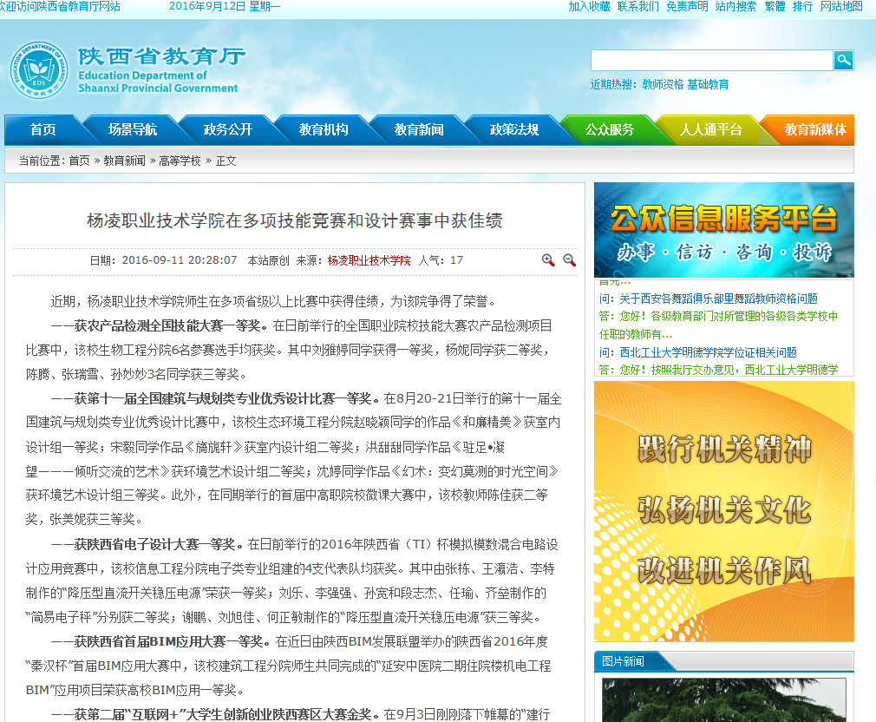
Task: Open the 公众信息服务平台 banner
Action: point(723,230)
